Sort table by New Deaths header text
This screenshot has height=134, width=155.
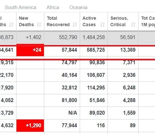(x=26, y=21)
